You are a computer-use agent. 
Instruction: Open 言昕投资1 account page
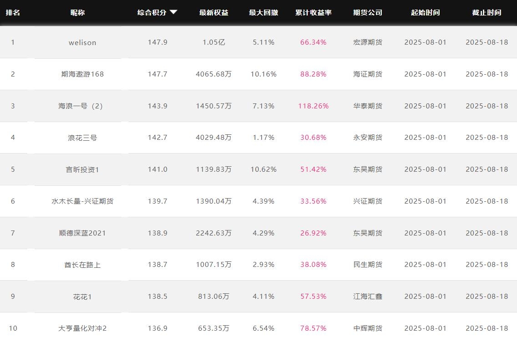click(x=82, y=169)
